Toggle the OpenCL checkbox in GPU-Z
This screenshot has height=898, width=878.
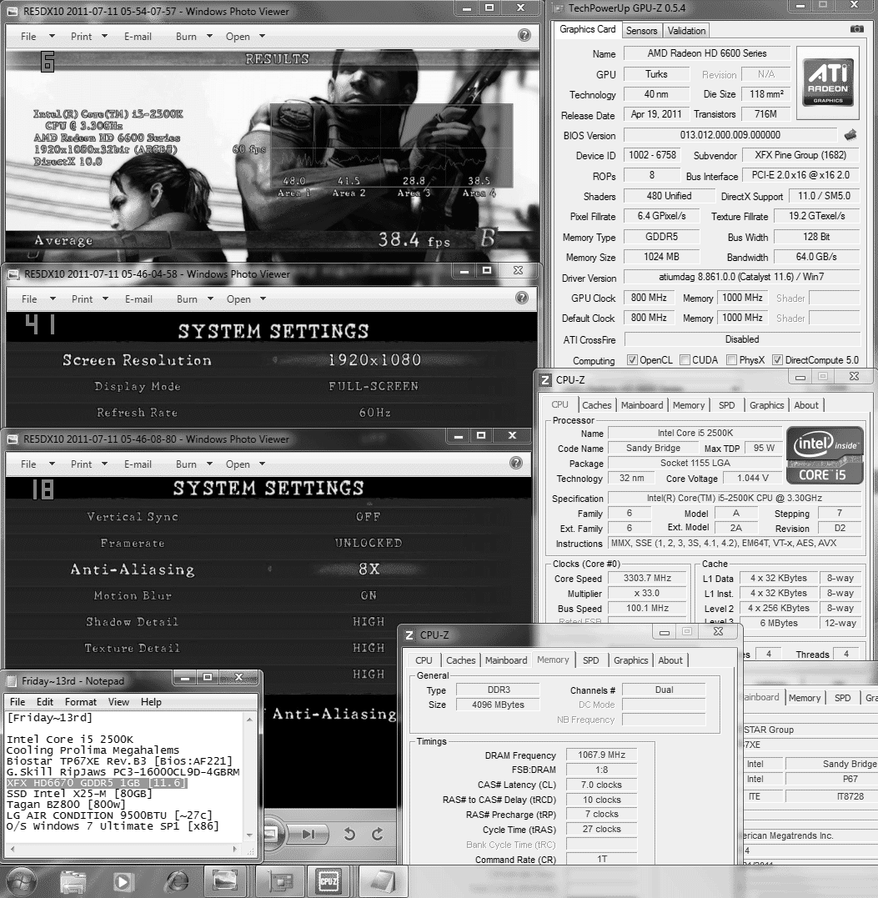[632, 359]
